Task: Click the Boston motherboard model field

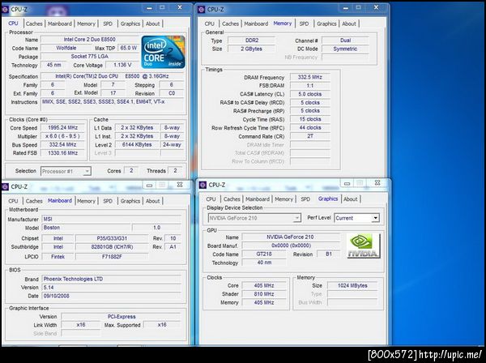Action: [86, 228]
